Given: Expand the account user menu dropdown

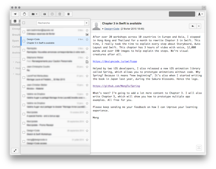Looking at the screenshot, I should (200, 14).
